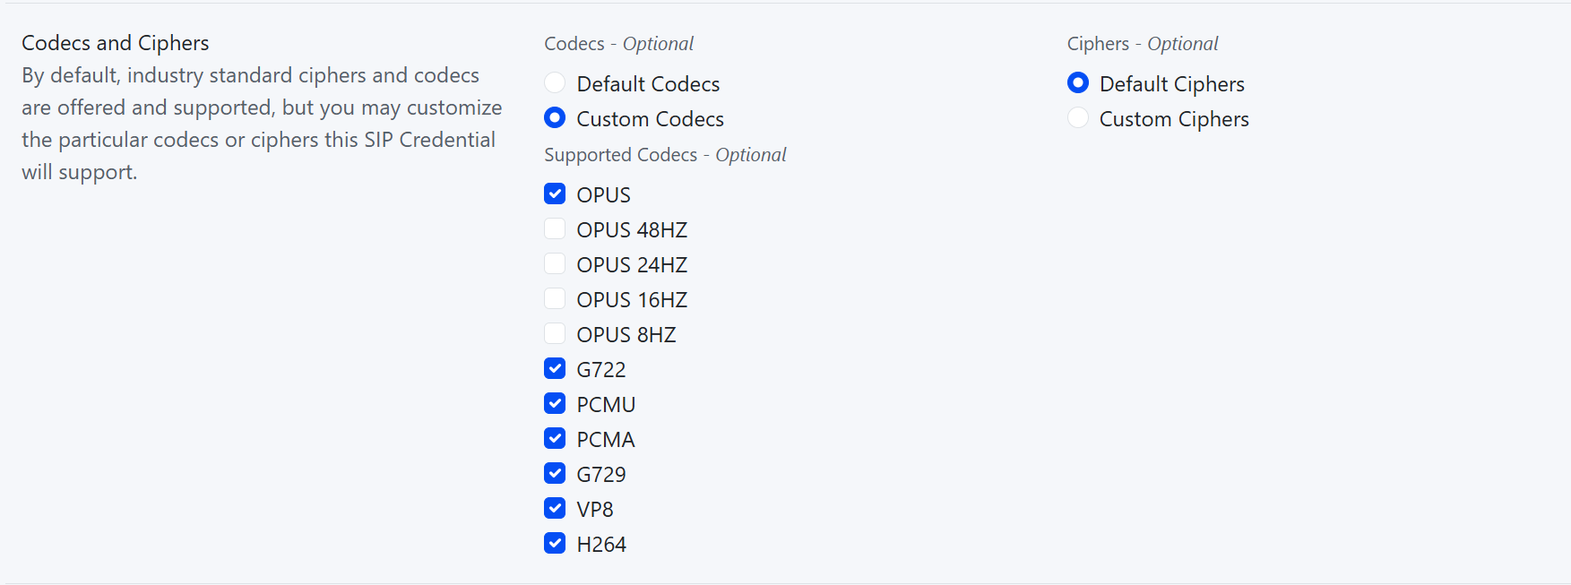
Task: Disable the H264 video codec
Action: [x=555, y=544]
